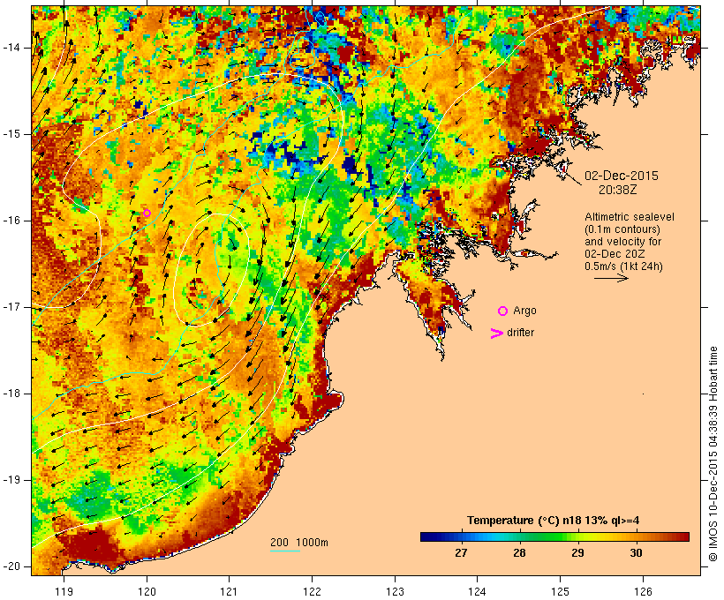The image size is (724, 600).
Task: Click the latitude label '-19'
Action: (11, 480)
